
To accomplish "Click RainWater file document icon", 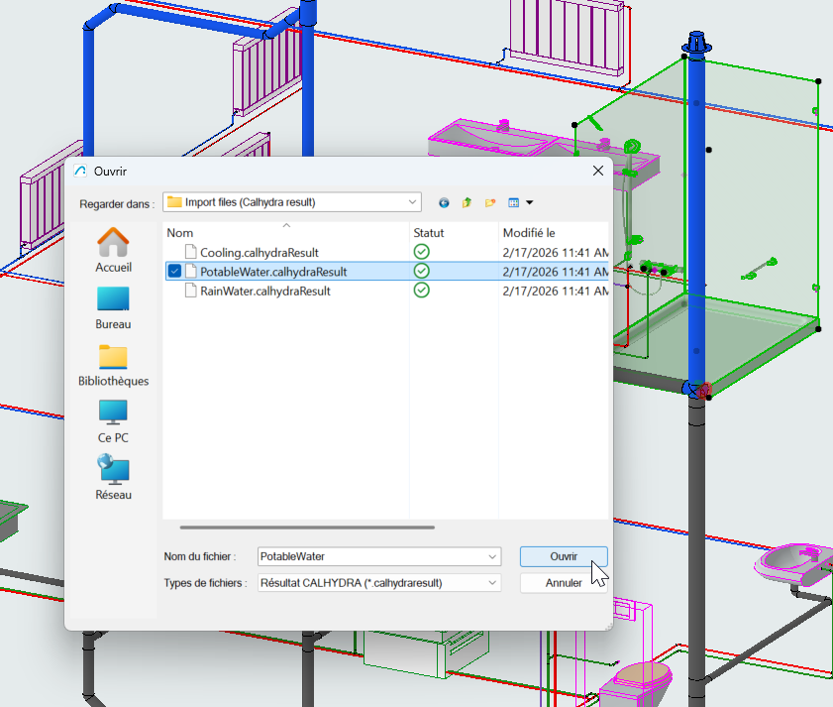I will click(x=191, y=291).
